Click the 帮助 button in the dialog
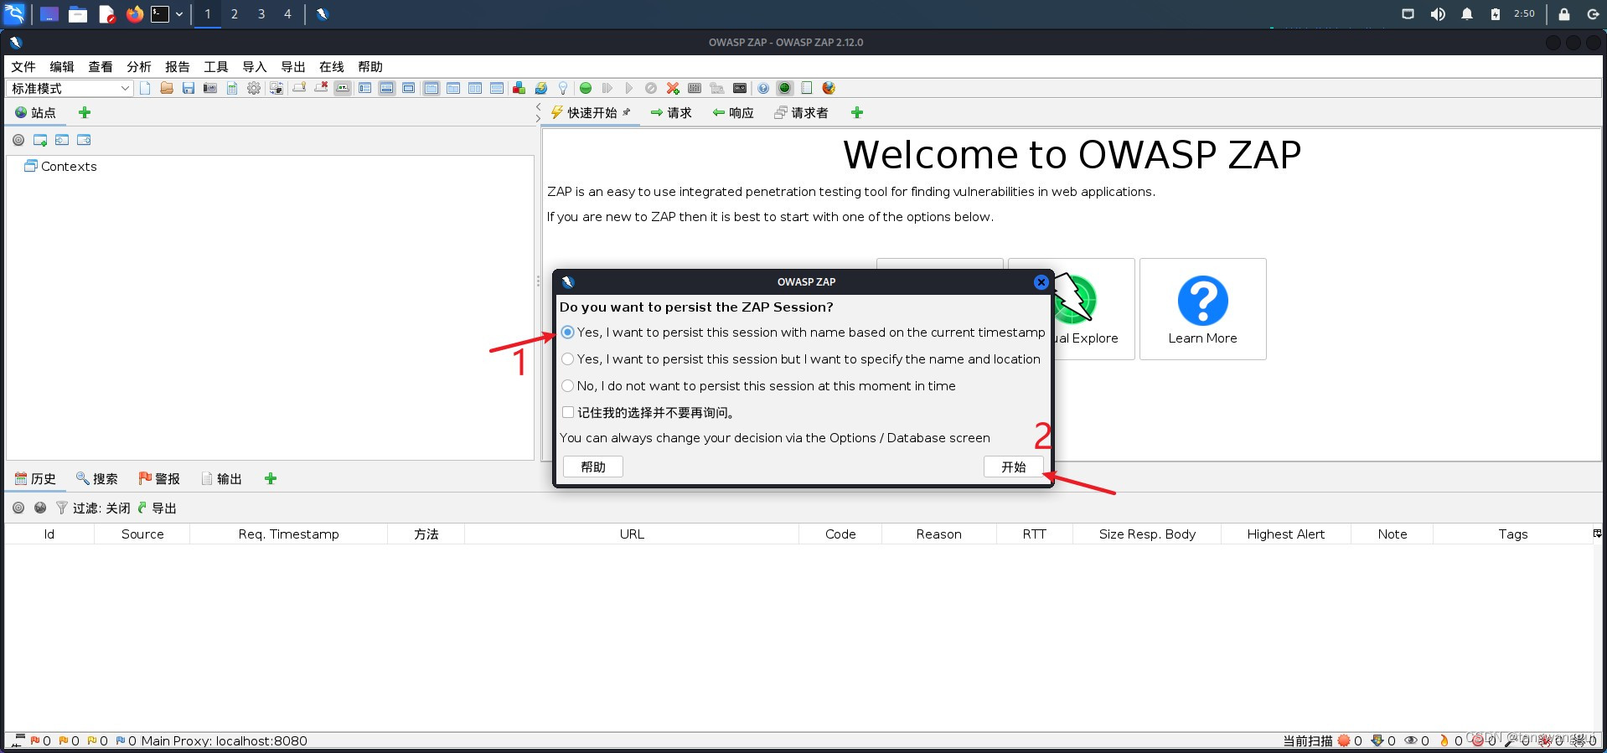 593,467
